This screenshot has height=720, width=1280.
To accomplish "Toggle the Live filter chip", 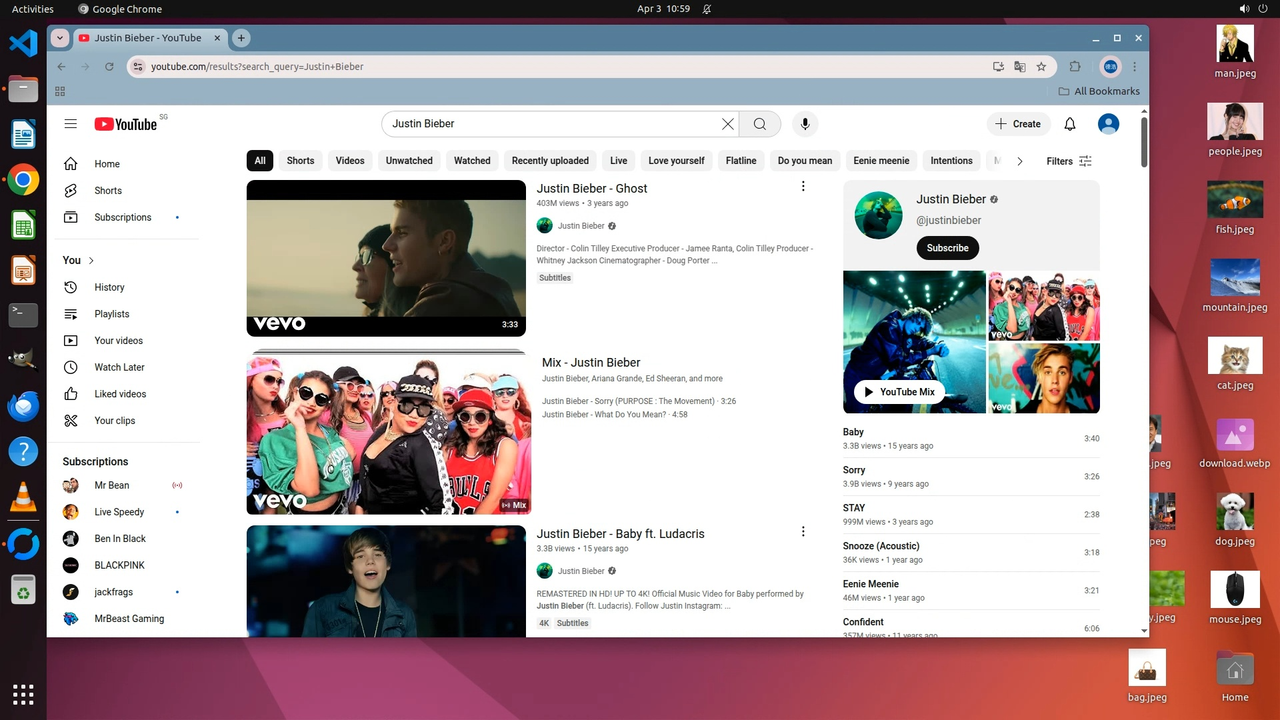I will (618, 161).
